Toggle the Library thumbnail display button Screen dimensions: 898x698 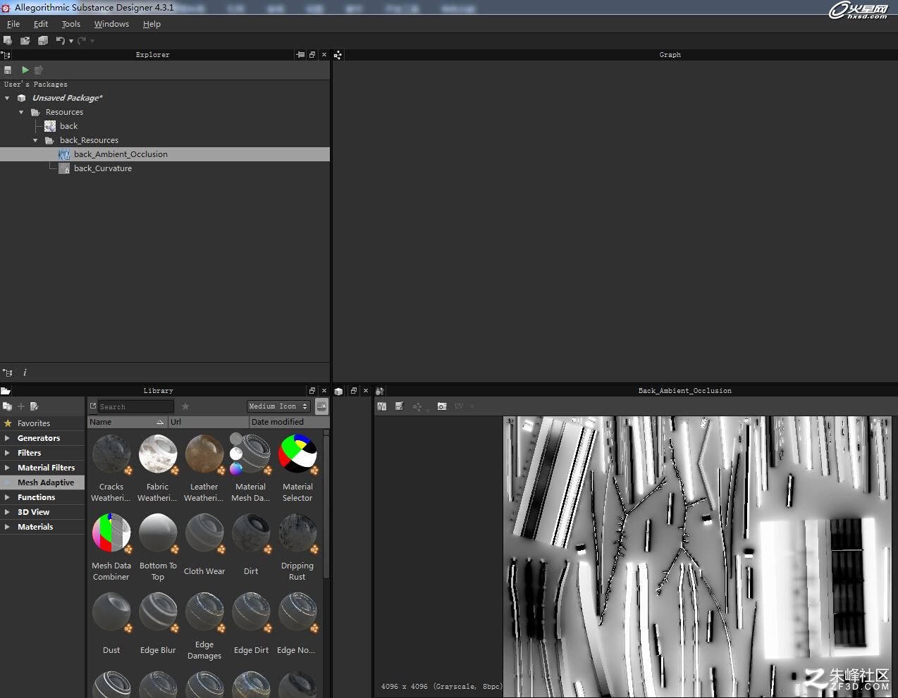coord(321,406)
